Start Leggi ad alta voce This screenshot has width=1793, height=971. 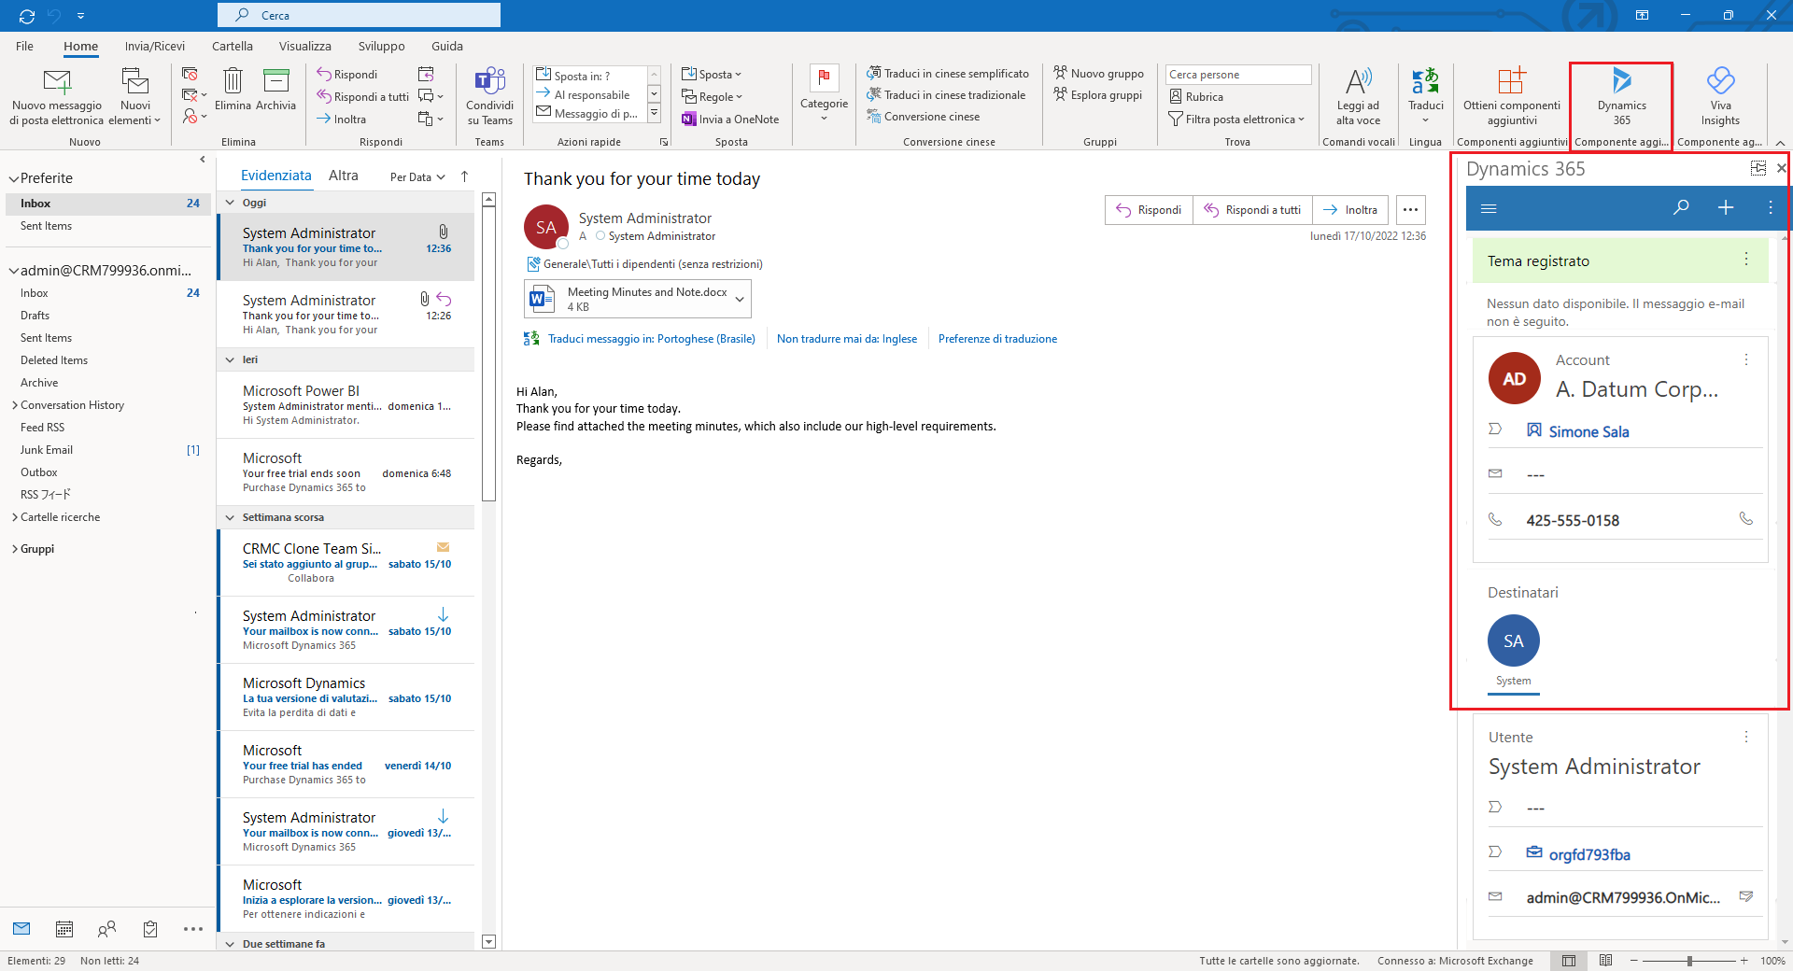[x=1358, y=96]
